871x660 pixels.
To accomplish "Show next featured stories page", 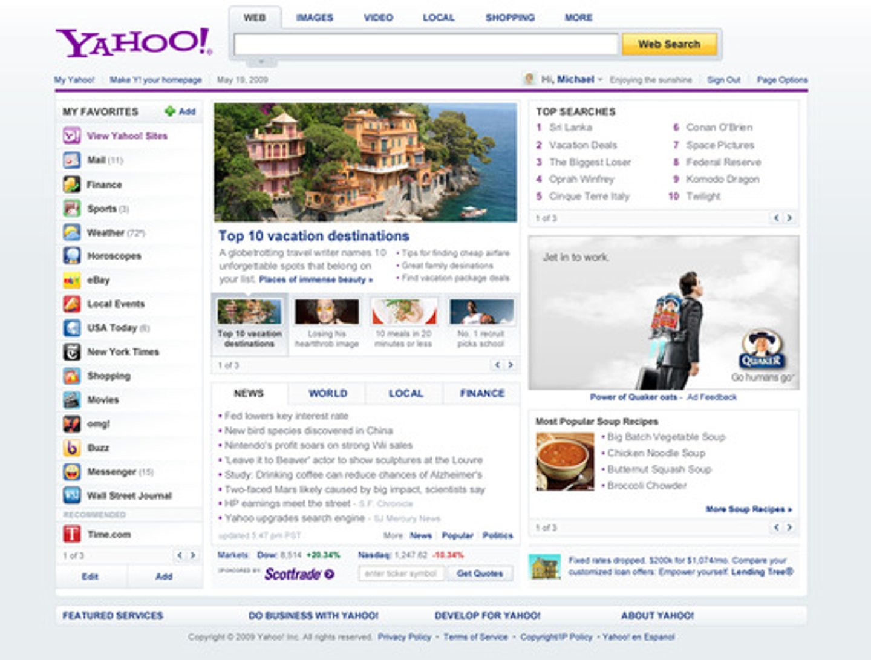I will pyautogui.click(x=511, y=365).
